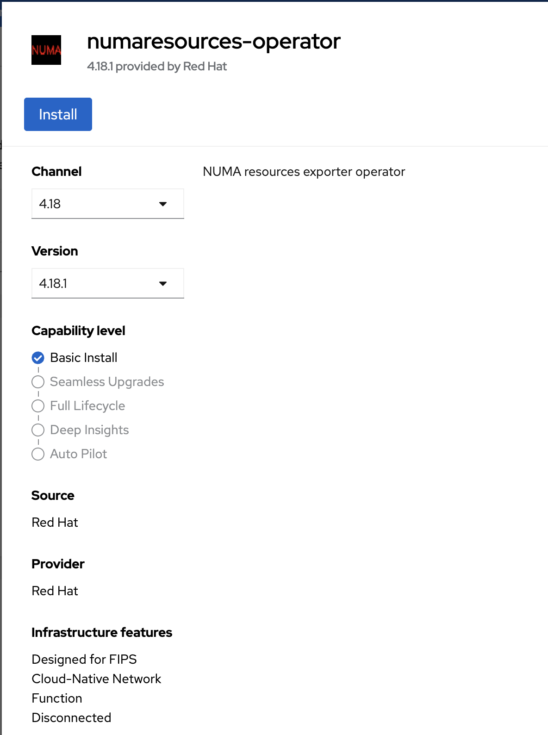Open the Version dropdown showing 4.18.1
Image resolution: width=548 pixels, height=735 pixels.
coord(107,283)
